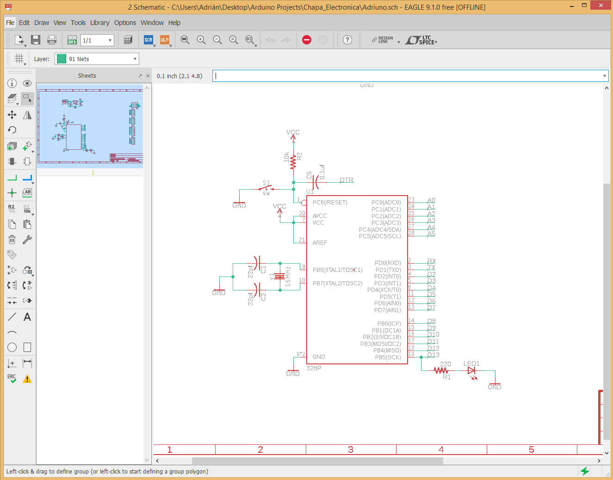Image resolution: width=613 pixels, height=480 pixels.
Task: Click the Save schematic icon
Action: 36,40
